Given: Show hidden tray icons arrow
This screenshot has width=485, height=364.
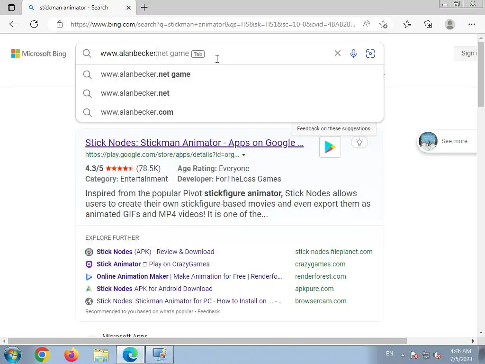Looking at the screenshot, I should point(403,355).
